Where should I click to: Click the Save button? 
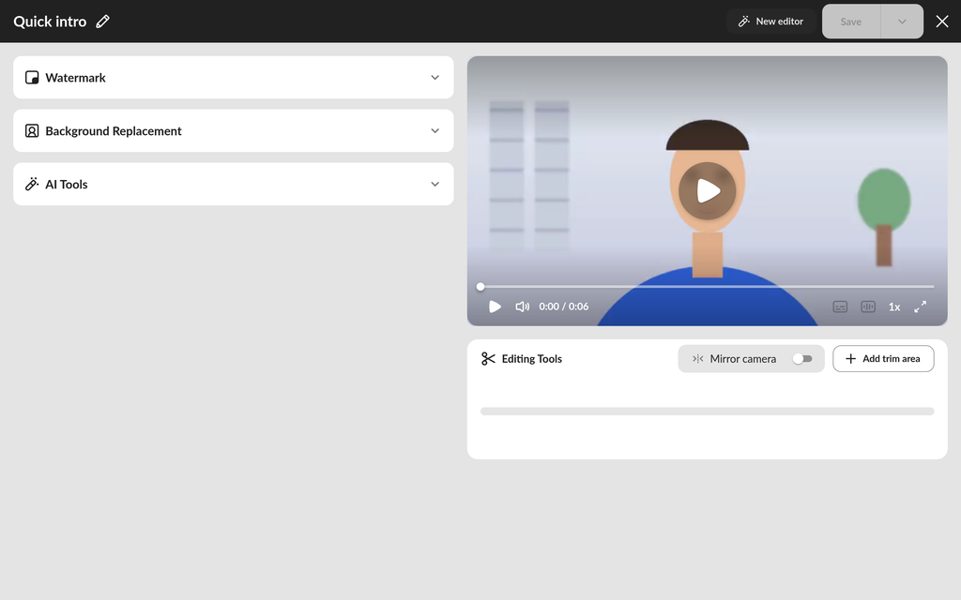coord(850,22)
